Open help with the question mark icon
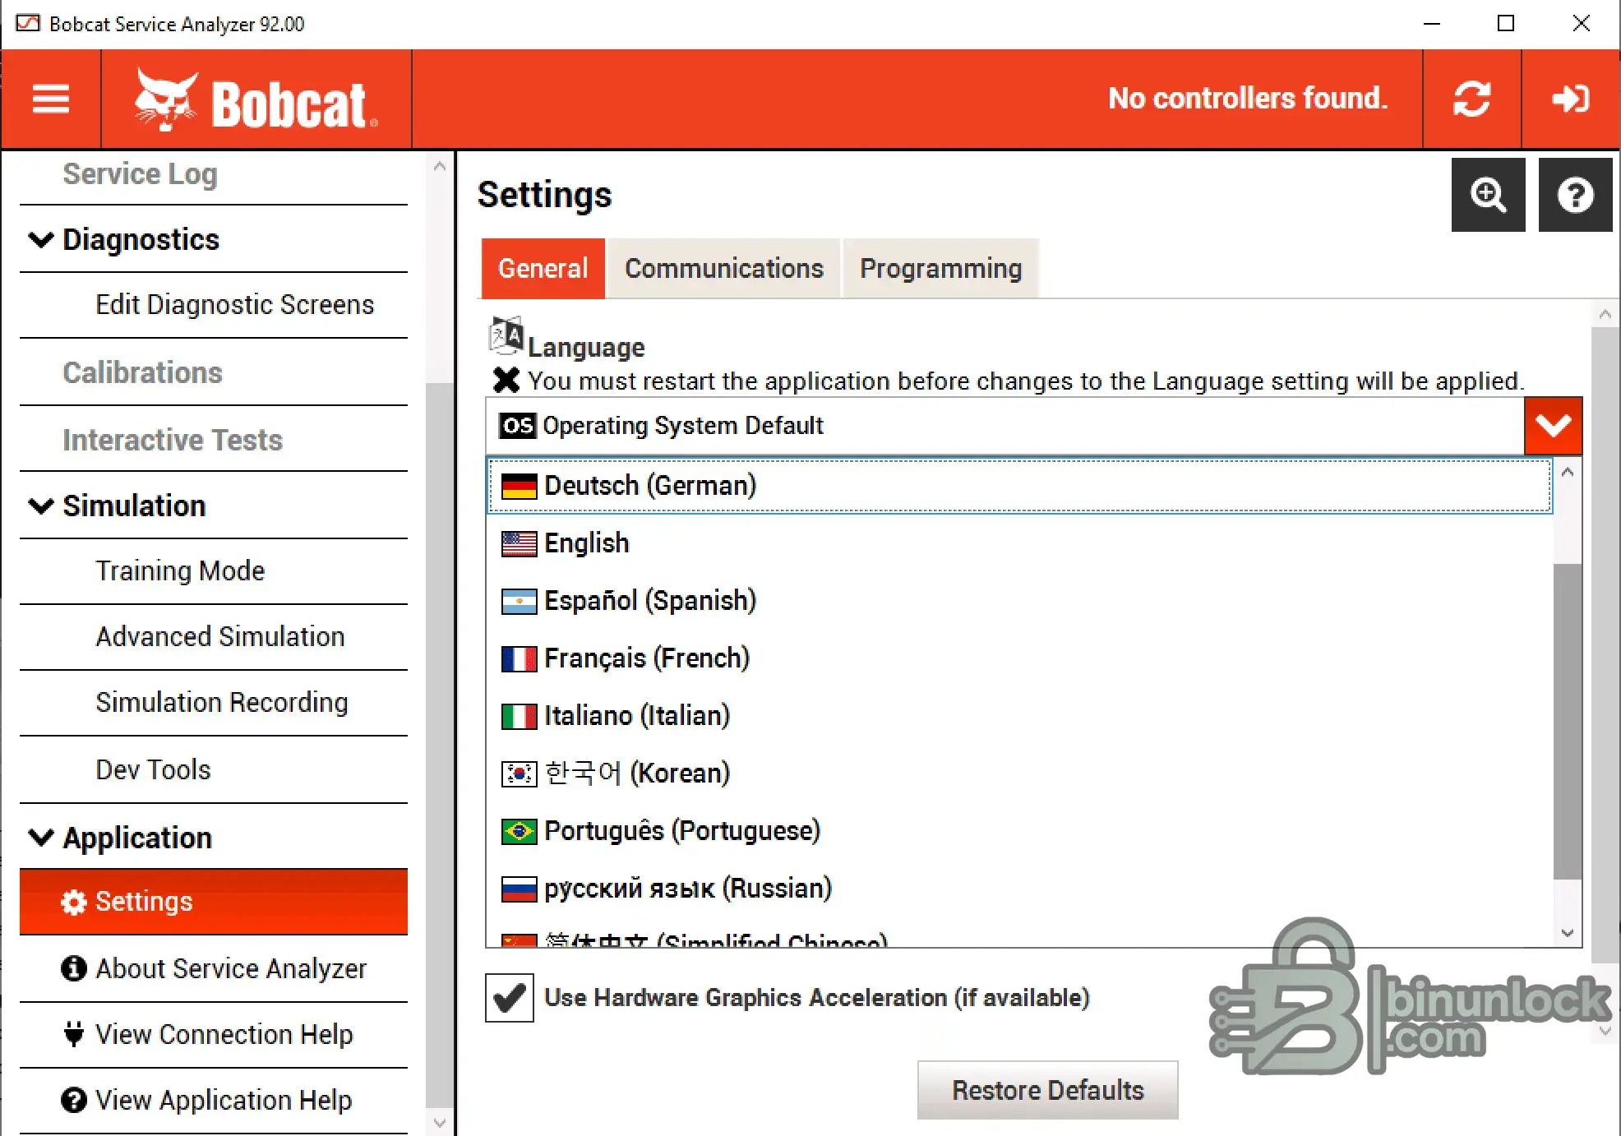 (1575, 195)
